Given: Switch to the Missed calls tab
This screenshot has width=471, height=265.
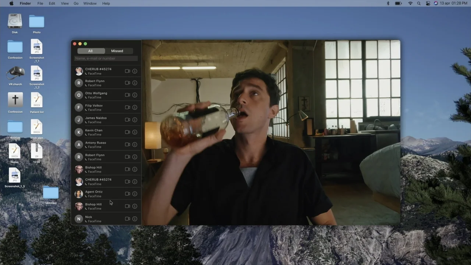Looking at the screenshot, I should coord(117,51).
